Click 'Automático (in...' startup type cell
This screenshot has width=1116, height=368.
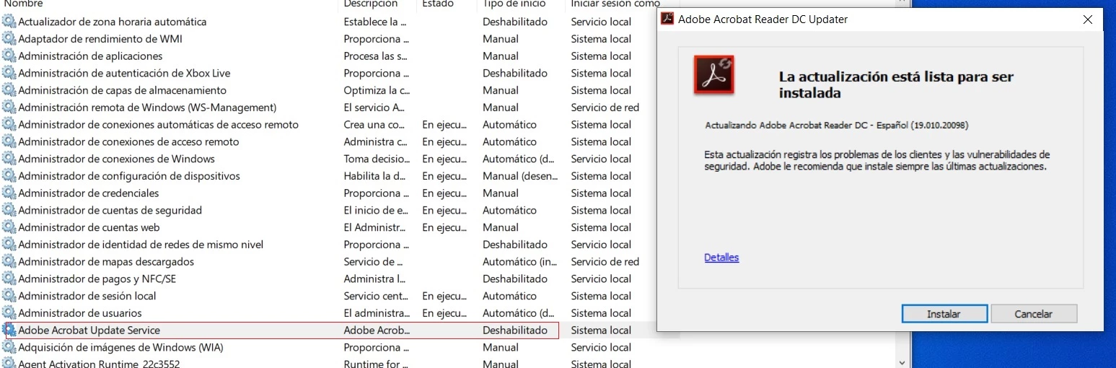coord(519,262)
